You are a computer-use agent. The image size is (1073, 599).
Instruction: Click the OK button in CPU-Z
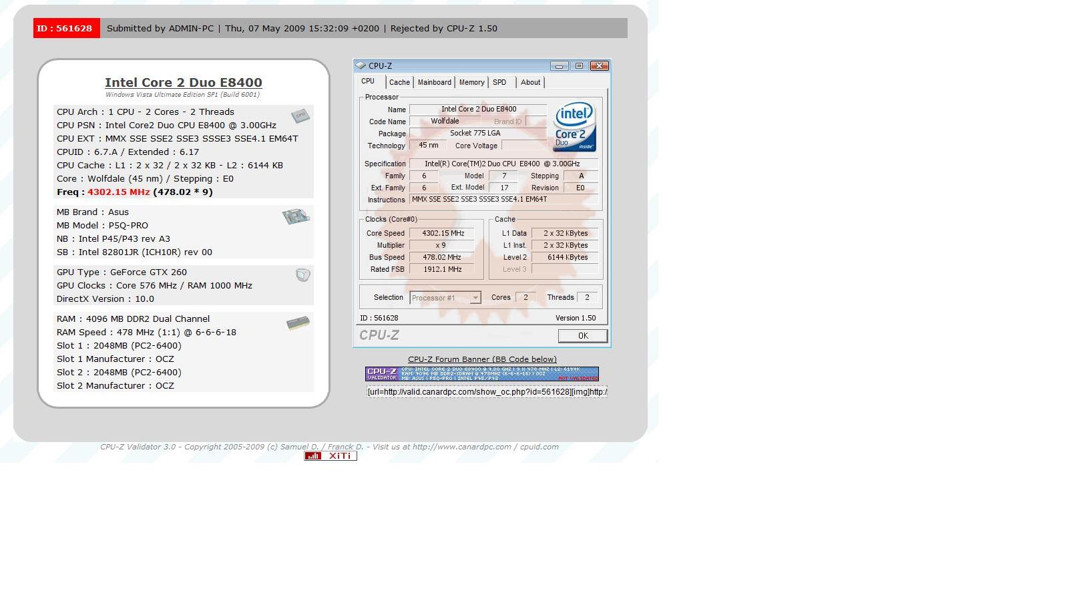(x=583, y=336)
